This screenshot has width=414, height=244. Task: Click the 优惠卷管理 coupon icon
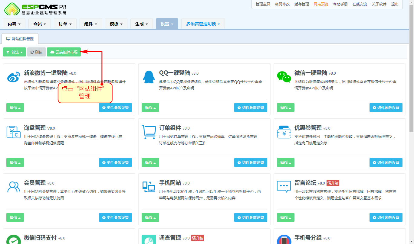tap(284, 132)
